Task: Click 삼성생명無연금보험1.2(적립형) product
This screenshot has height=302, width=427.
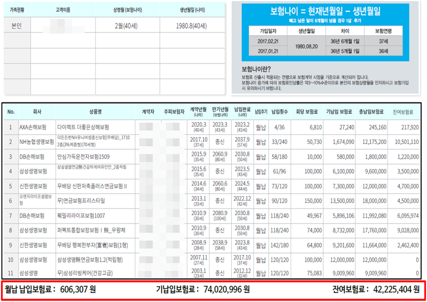Action: 90,260
